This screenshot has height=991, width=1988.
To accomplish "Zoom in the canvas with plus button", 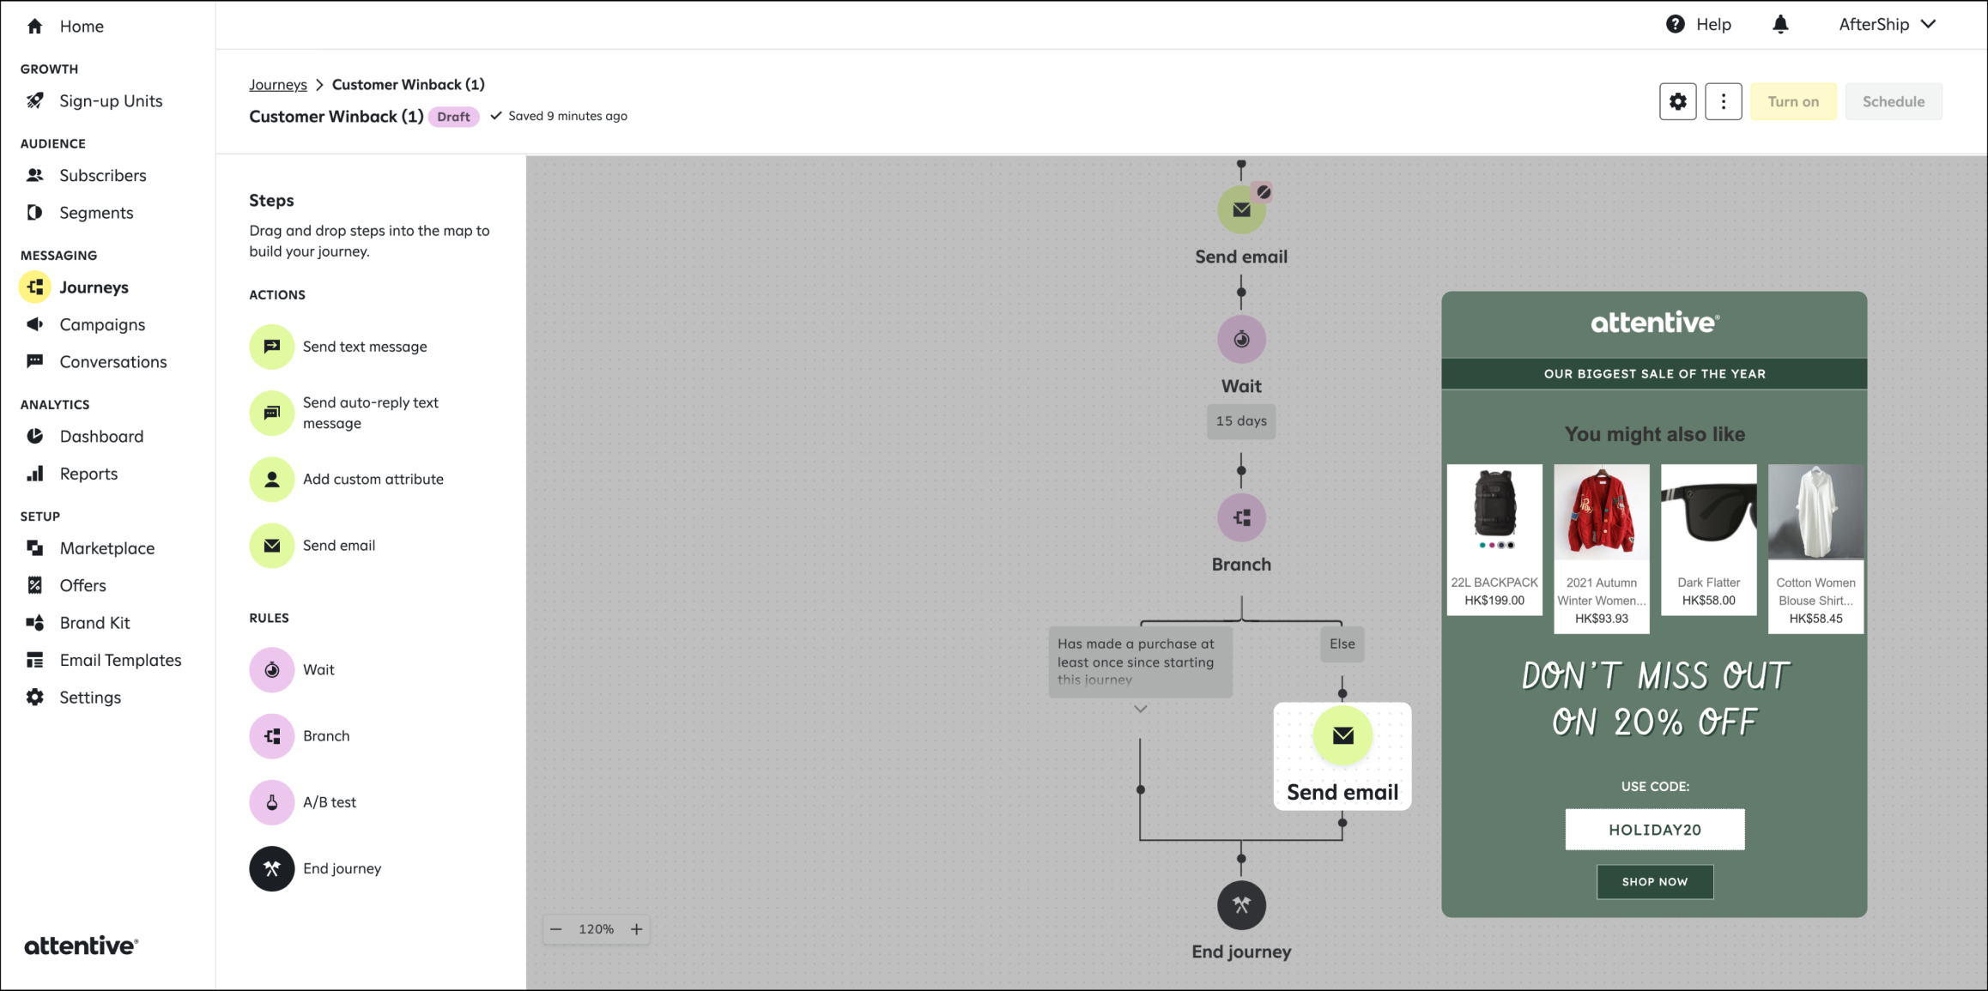I will (637, 929).
